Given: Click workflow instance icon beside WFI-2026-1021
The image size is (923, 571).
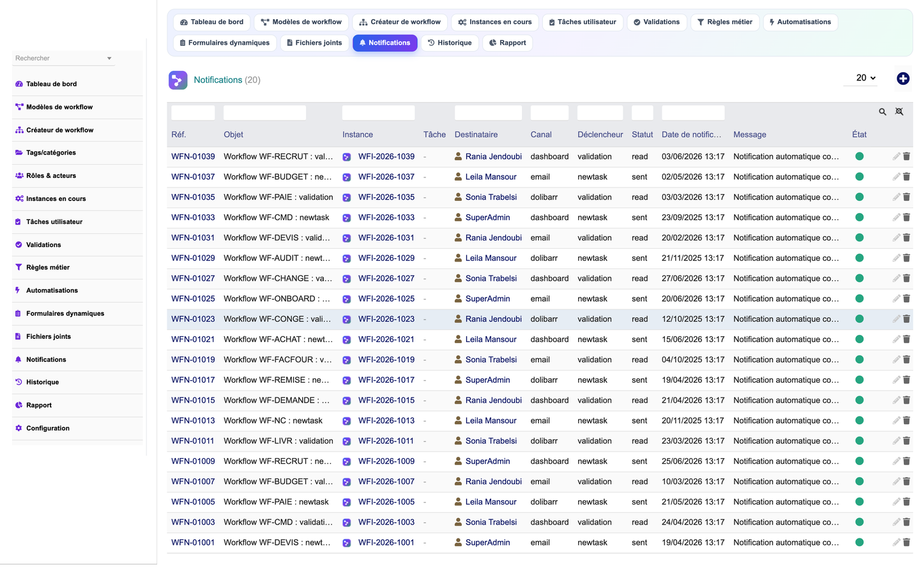Looking at the screenshot, I should point(347,340).
